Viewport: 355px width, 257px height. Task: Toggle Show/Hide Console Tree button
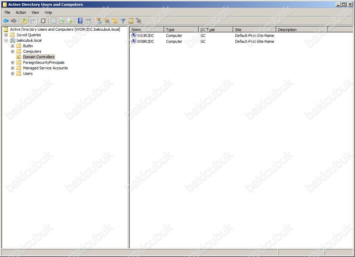32,21
